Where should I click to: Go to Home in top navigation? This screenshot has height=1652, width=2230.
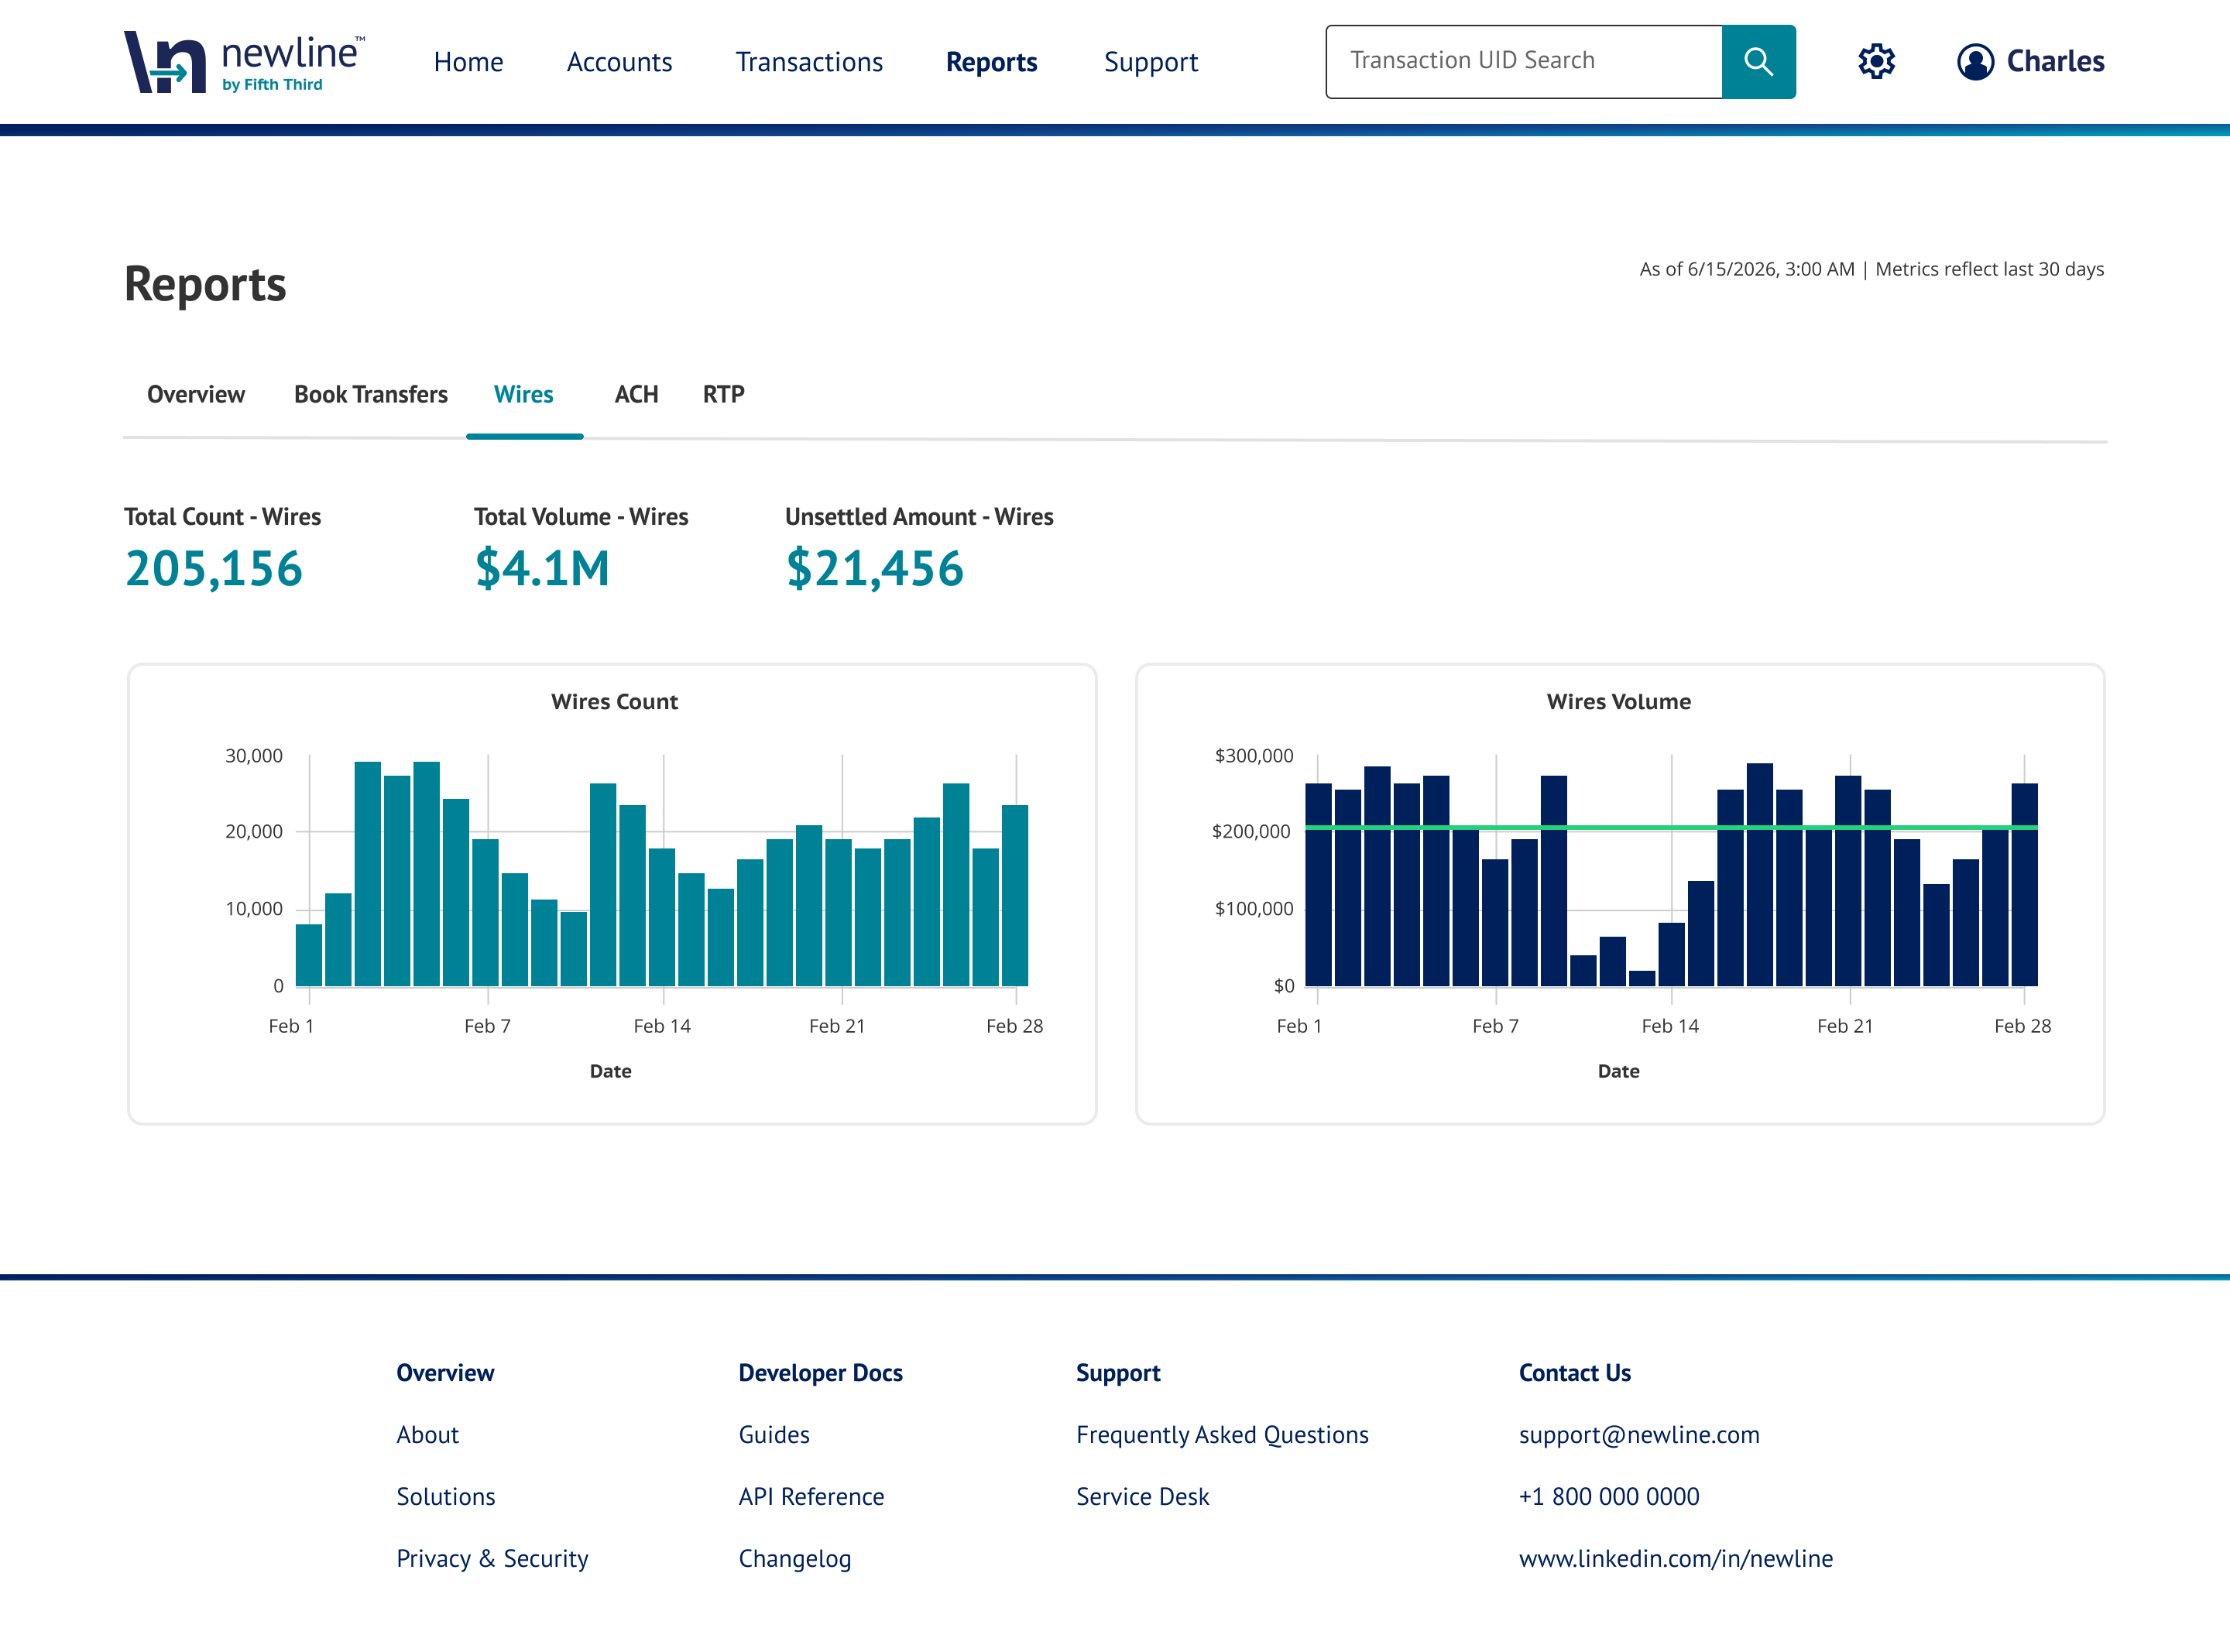point(468,62)
